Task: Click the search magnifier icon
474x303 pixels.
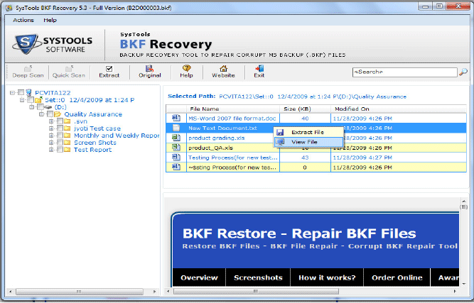Action: pos(463,72)
